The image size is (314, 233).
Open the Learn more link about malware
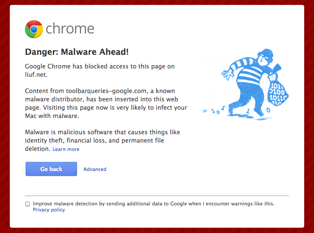point(66,149)
